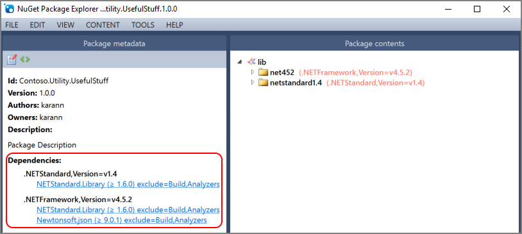Viewport: 522px width, 234px height.
Task: Open the EDIT menu
Action: (37, 25)
